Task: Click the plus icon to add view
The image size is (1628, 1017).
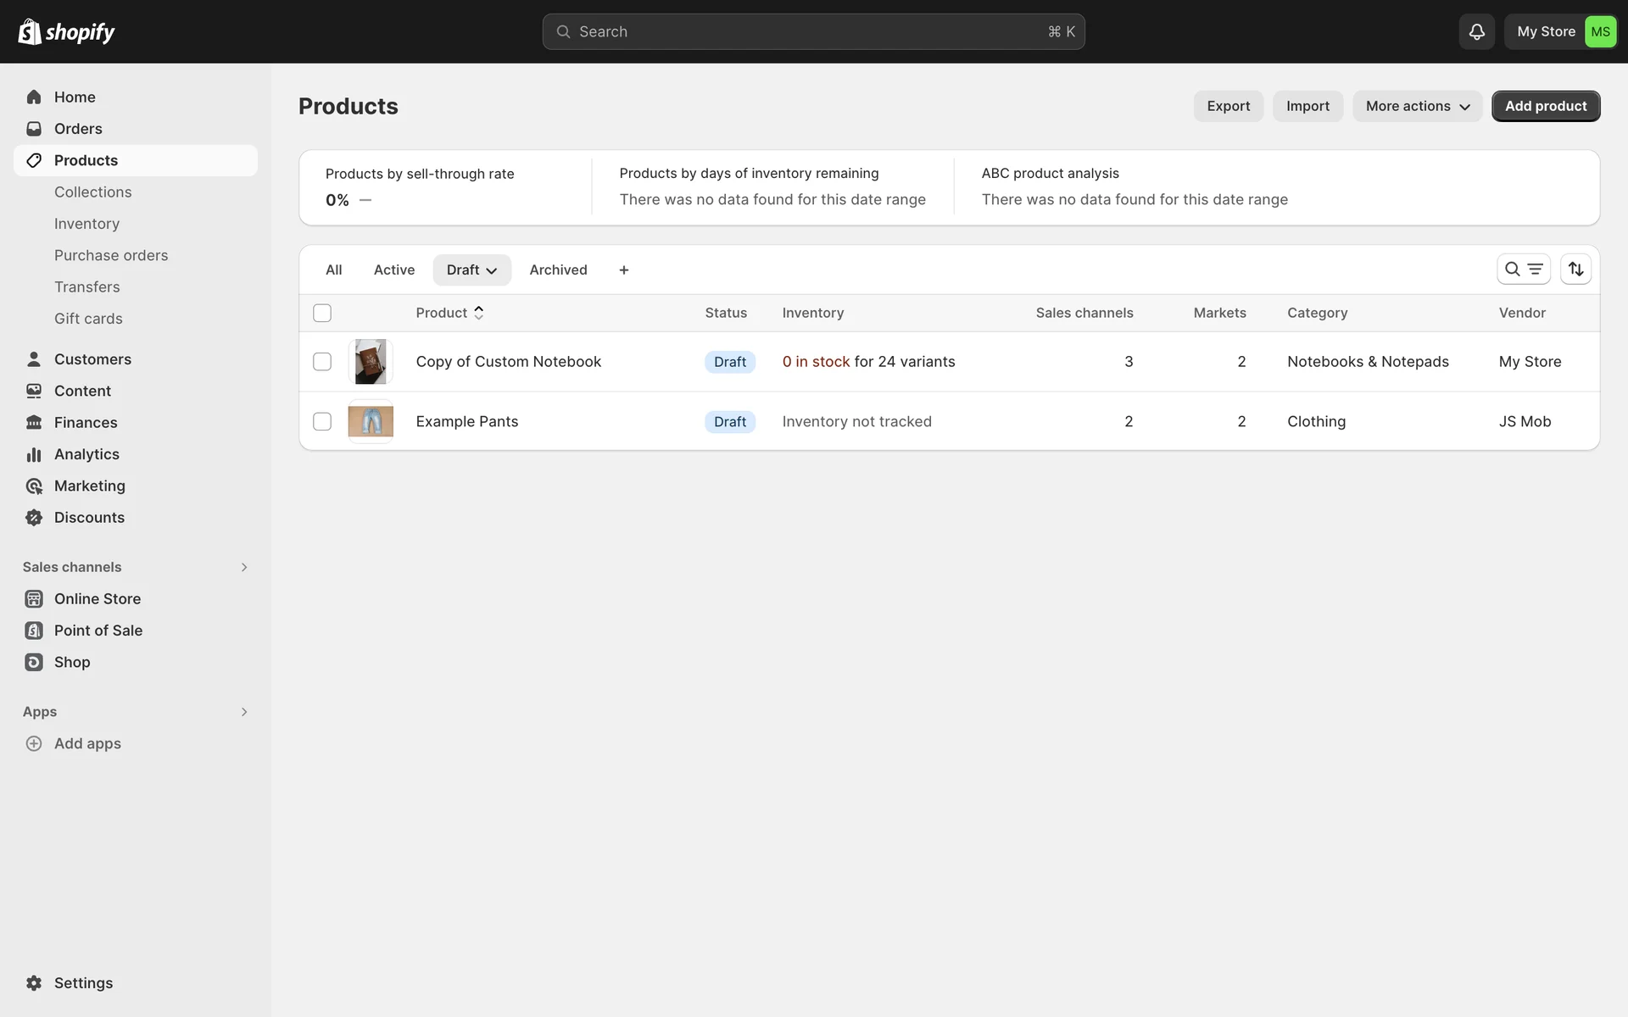Action: 624,270
